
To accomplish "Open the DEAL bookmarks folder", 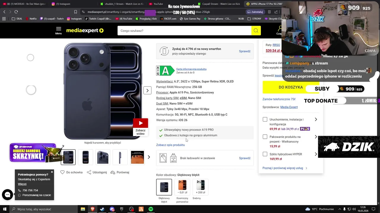I will tap(17, 19).
